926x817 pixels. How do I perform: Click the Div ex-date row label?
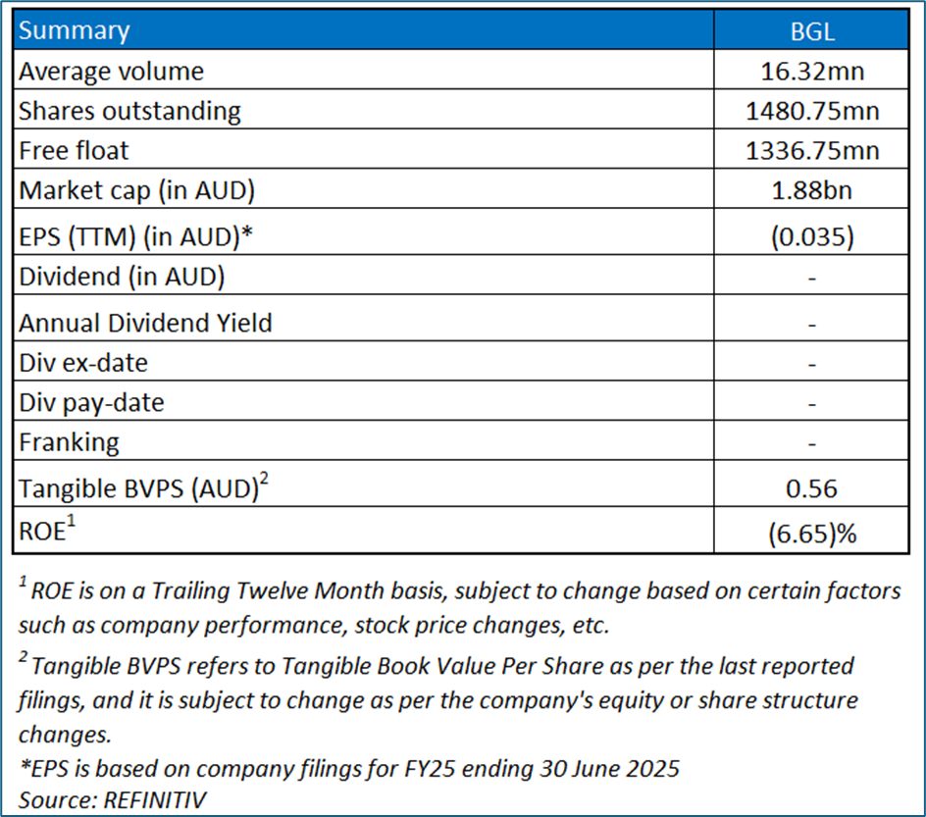click(x=83, y=363)
